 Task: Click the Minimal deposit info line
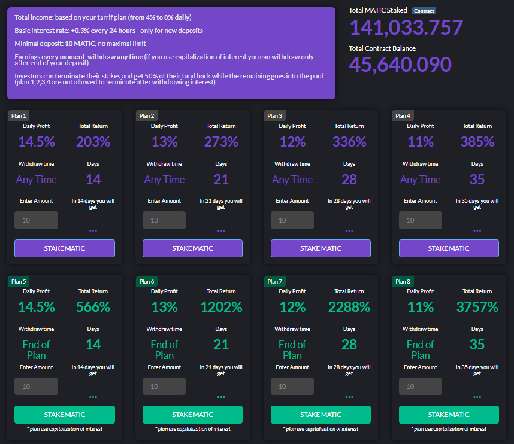[x=80, y=44]
